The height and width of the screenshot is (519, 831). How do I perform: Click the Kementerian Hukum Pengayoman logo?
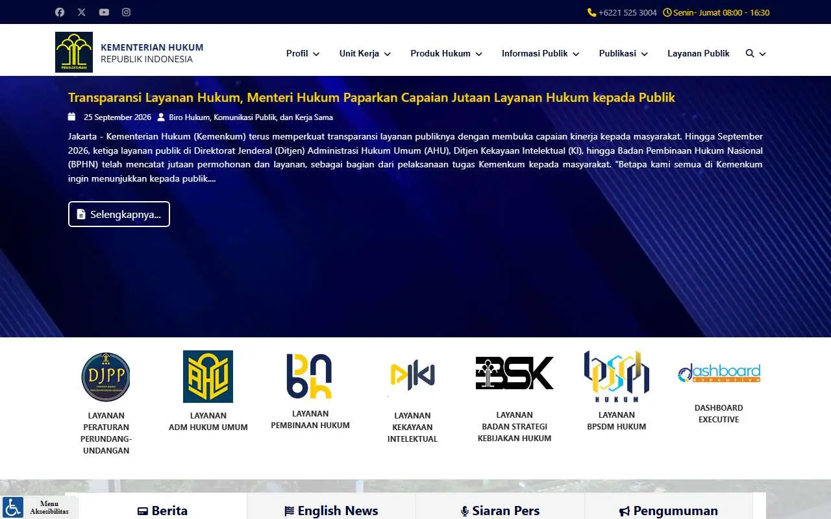tap(74, 52)
